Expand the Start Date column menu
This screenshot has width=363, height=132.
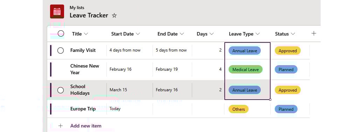click(138, 34)
